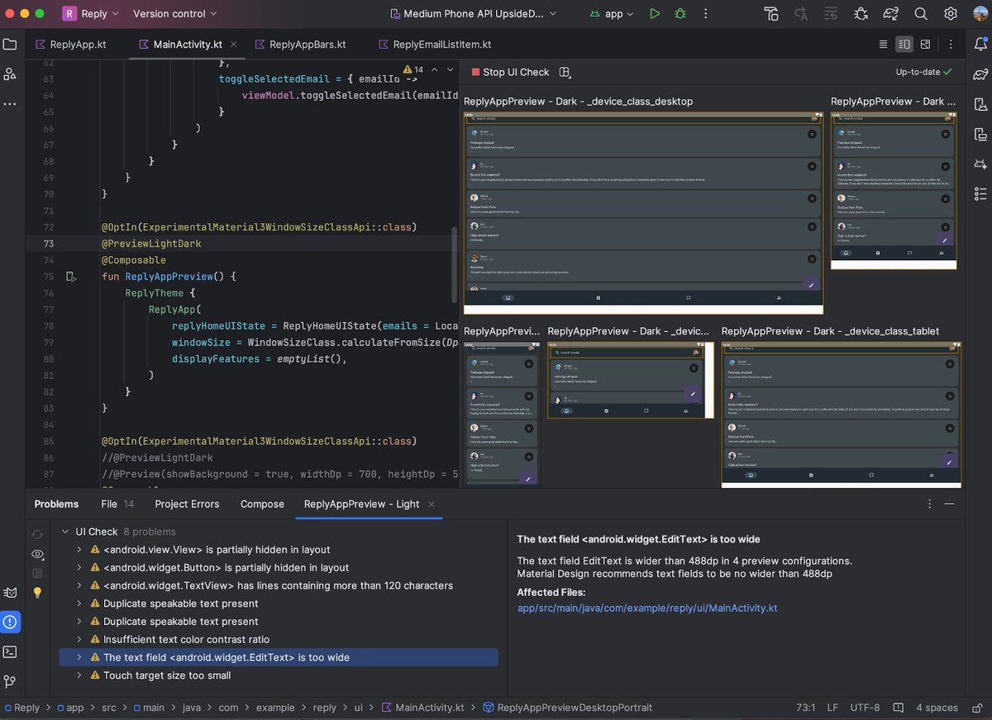Screen dimensions: 992x720
Task: Switch to the ReplyEmailListItem.kt editor tab
Action: pyautogui.click(x=433, y=45)
